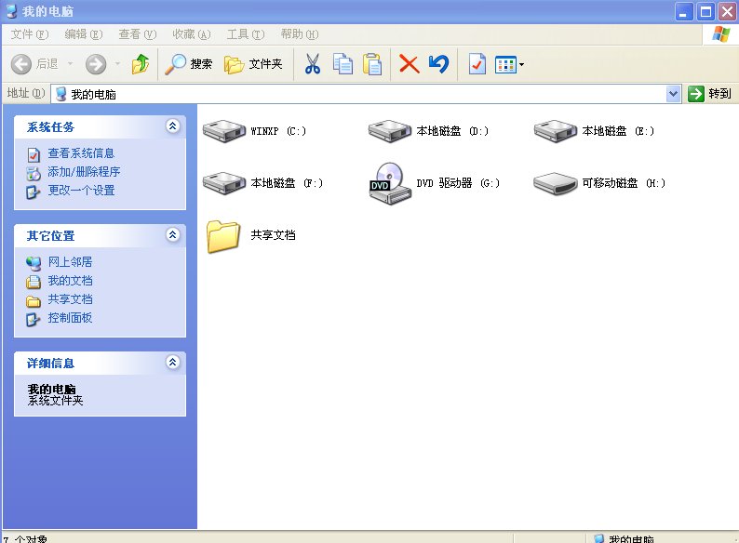The image size is (739, 543).
Task: Click the Windows flag logo
Action: tap(720, 34)
